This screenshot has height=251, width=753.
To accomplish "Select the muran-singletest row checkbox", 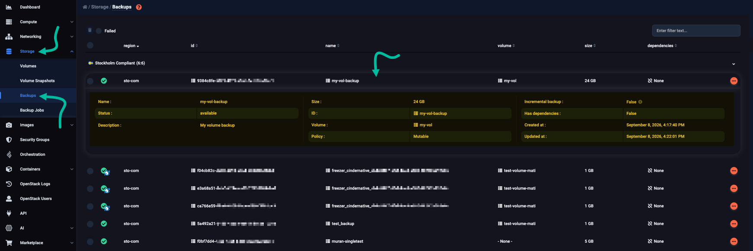I will 90,241.
